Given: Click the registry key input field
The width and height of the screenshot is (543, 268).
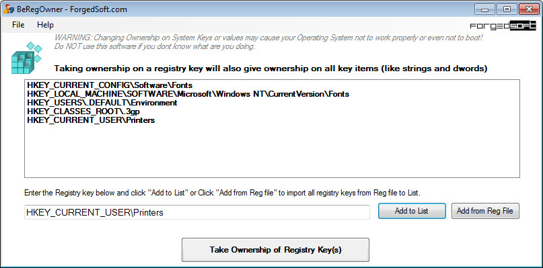Looking at the screenshot, I should pyautogui.click(x=197, y=212).
